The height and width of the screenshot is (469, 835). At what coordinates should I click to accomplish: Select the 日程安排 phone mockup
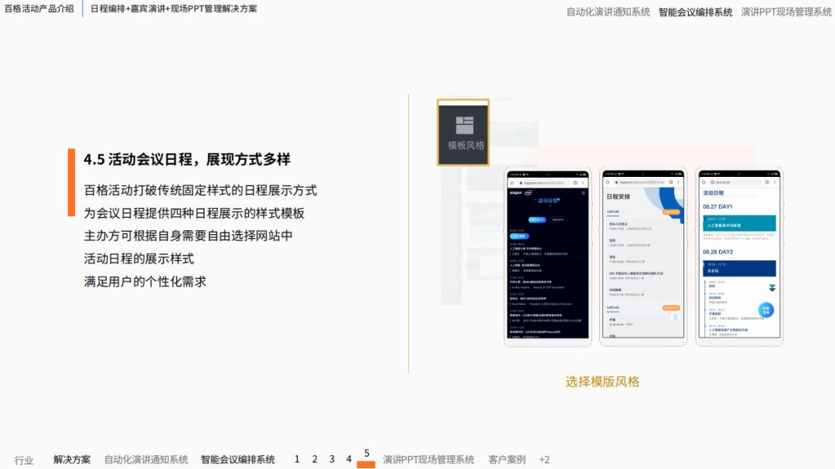pos(643,257)
